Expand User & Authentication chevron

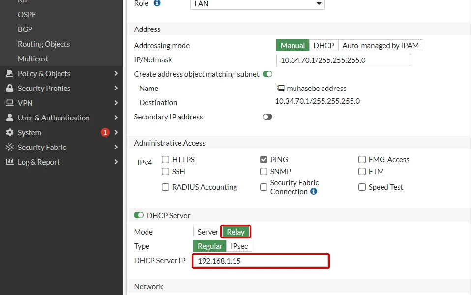tap(116, 118)
